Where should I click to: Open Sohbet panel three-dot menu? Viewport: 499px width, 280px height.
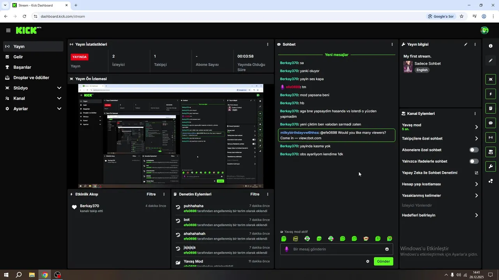[x=392, y=44]
